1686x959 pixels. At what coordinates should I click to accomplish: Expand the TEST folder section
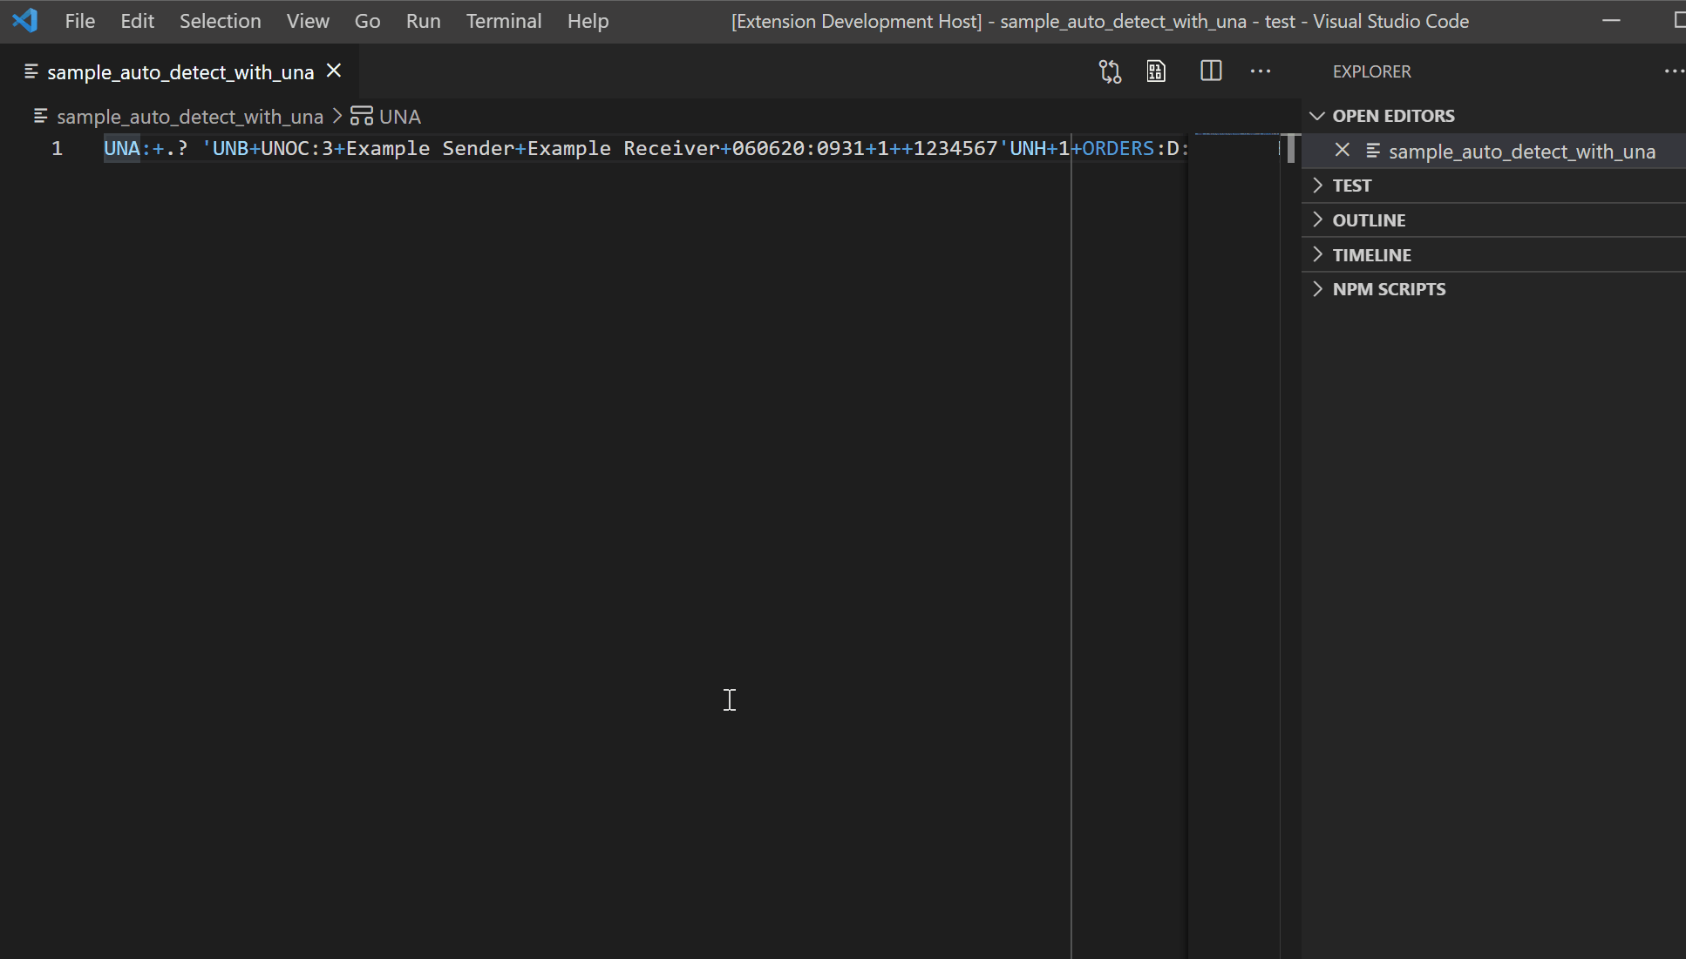point(1352,186)
